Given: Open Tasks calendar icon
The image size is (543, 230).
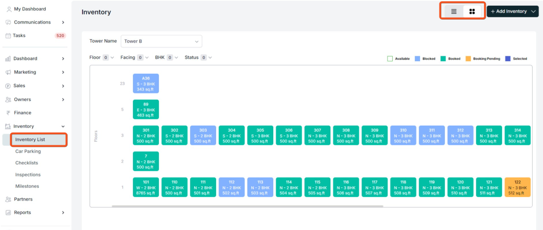Looking at the screenshot, I should (8, 36).
